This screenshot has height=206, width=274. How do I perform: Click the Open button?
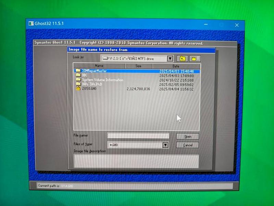188,136
